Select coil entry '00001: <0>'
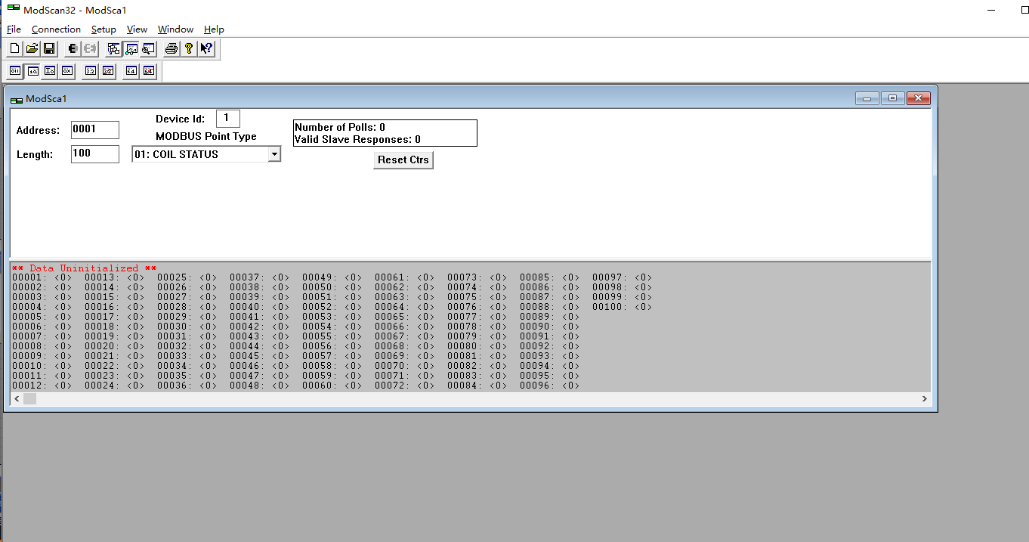The image size is (1029, 542). 42,277
